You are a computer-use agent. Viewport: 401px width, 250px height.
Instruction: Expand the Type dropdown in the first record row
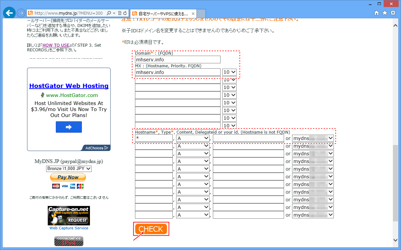(x=193, y=138)
